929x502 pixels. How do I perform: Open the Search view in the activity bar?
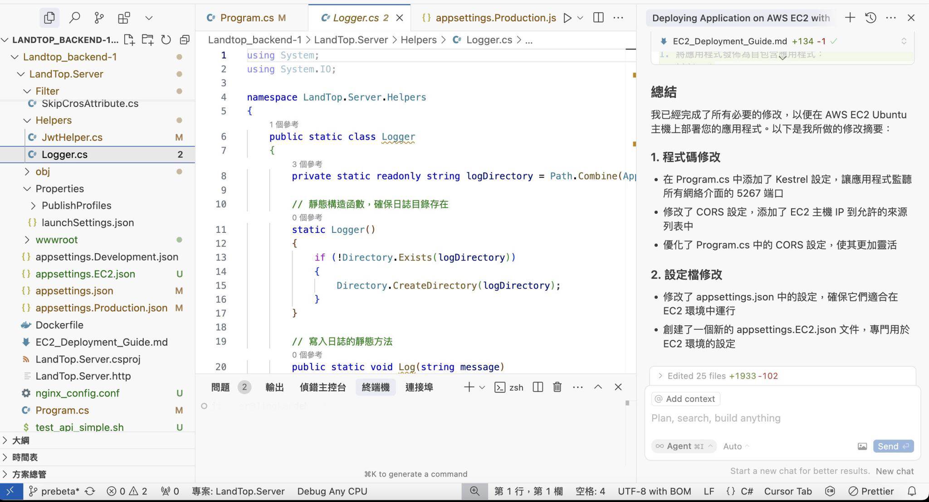click(75, 18)
